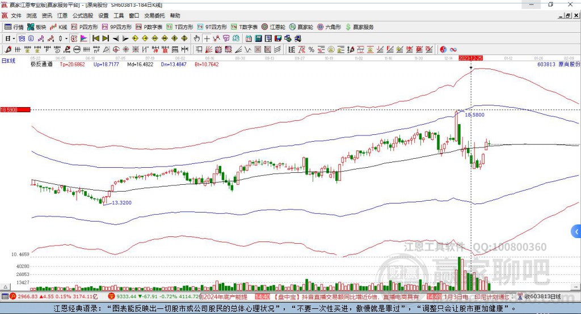Open the 文件 menu
Screen dimensions: 581x314
point(16,15)
